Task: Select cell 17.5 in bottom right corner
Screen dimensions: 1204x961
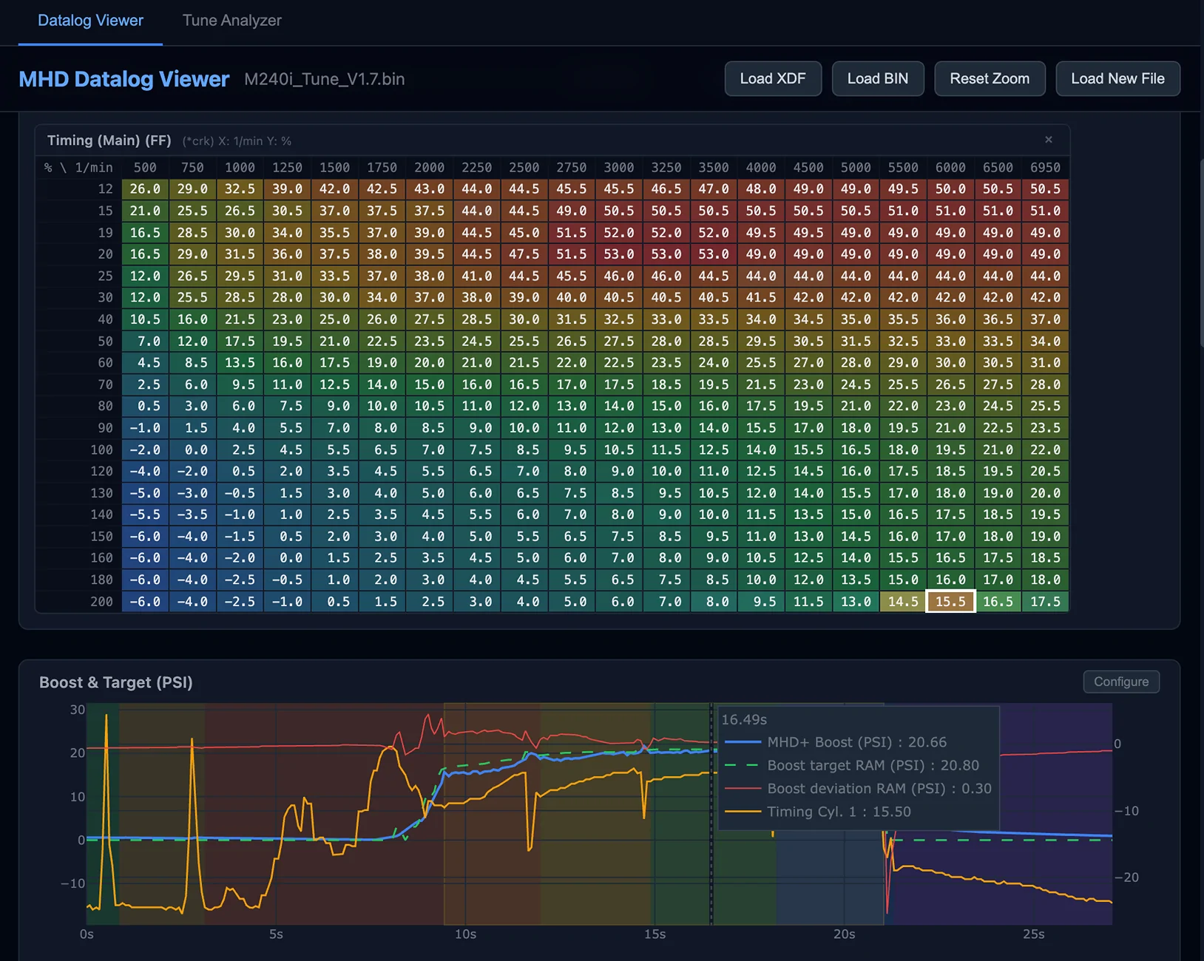Action: tap(1045, 601)
